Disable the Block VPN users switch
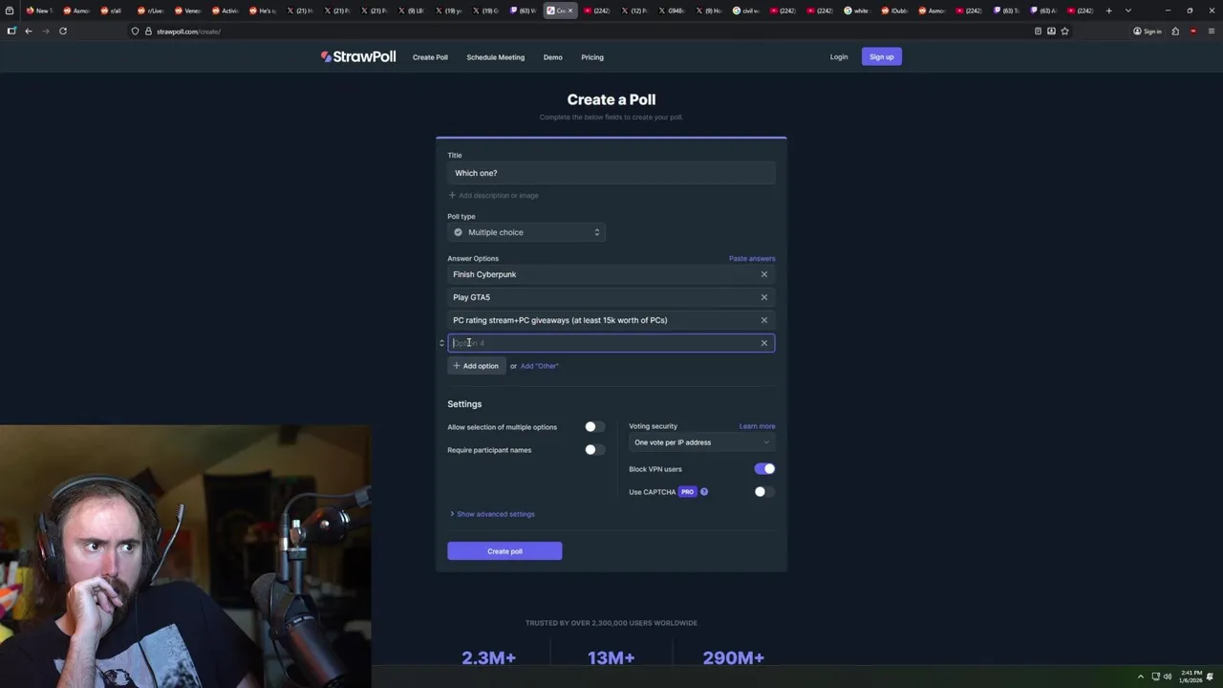Image resolution: width=1223 pixels, height=688 pixels. (764, 469)
